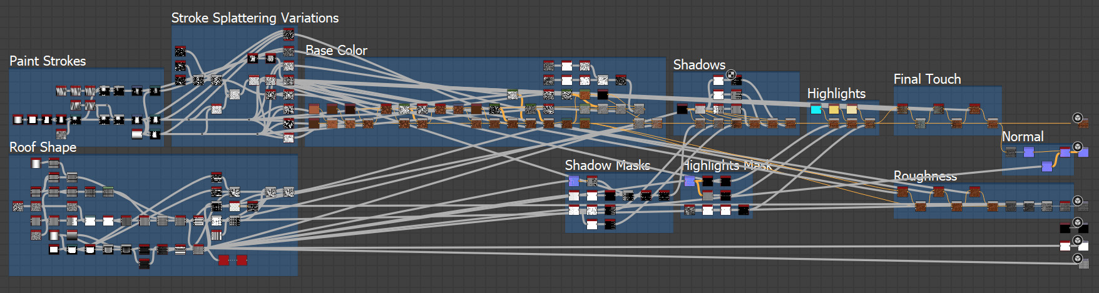Select the striped output node at bottom right
The image size is (1099, 293).
point(1083,264)
